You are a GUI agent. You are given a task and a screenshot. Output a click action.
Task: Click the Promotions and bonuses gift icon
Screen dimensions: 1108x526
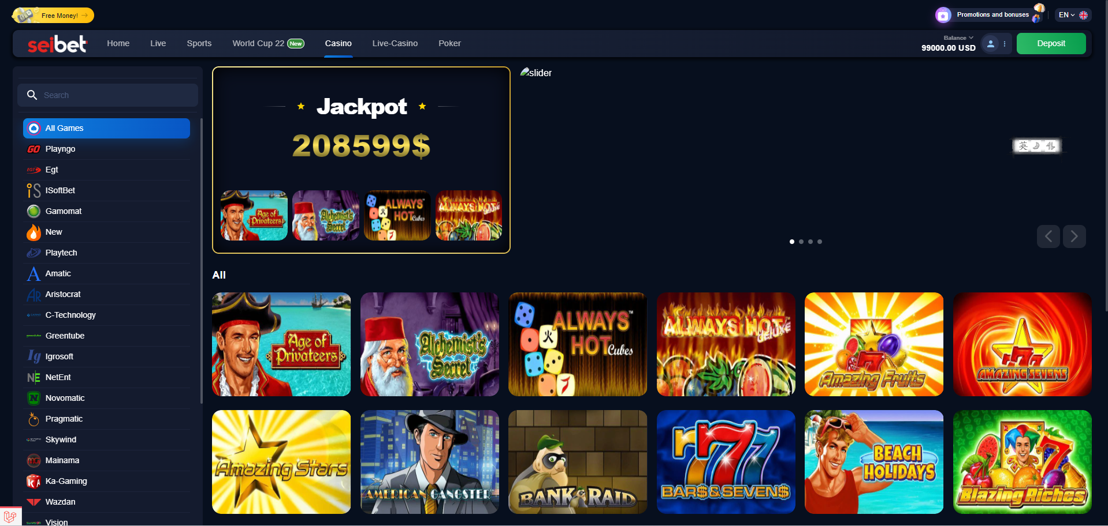tap(943, 15)
